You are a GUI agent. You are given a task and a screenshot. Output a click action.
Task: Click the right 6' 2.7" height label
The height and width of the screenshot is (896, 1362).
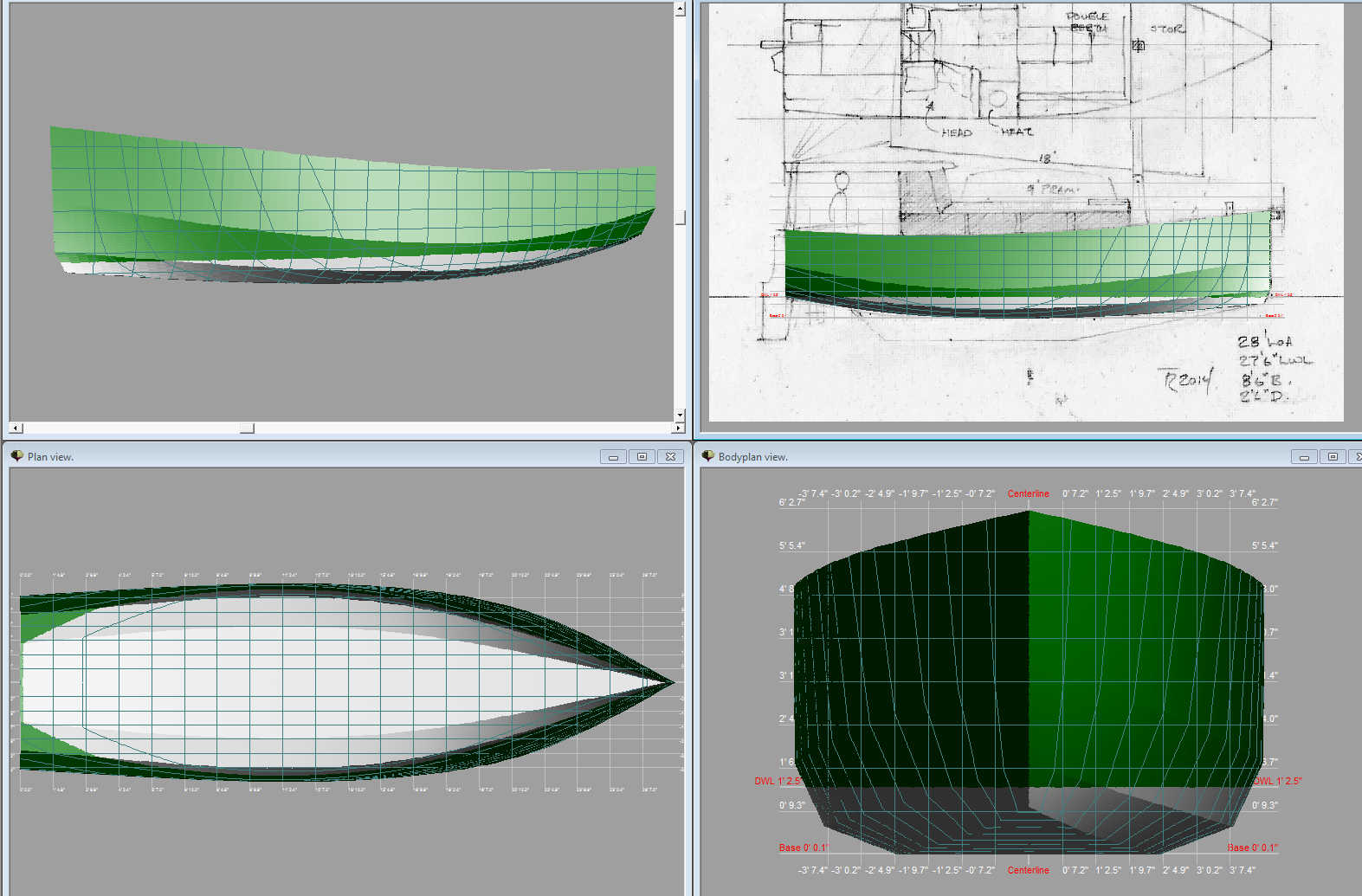(1264, 502)
